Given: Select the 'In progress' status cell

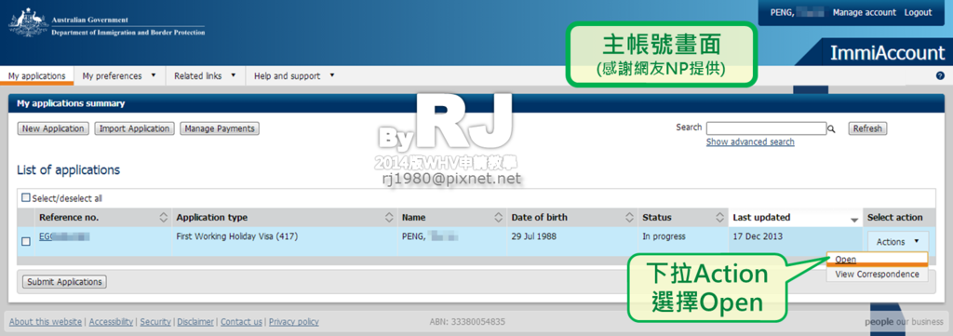Looking at the screenshot, I should click(x=682, y=242).
